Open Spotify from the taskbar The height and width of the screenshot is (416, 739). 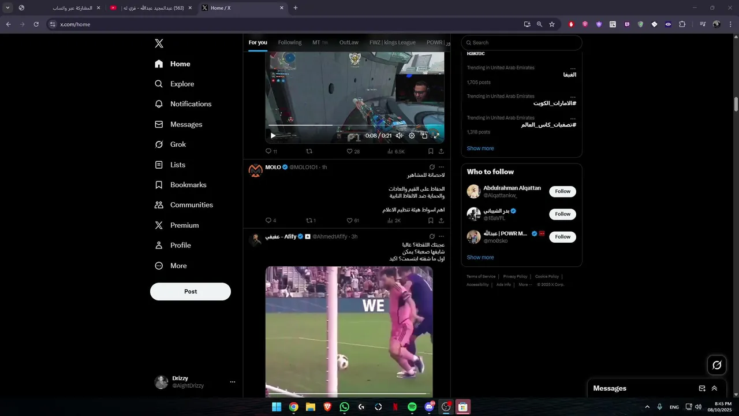[x=412, y=407]
